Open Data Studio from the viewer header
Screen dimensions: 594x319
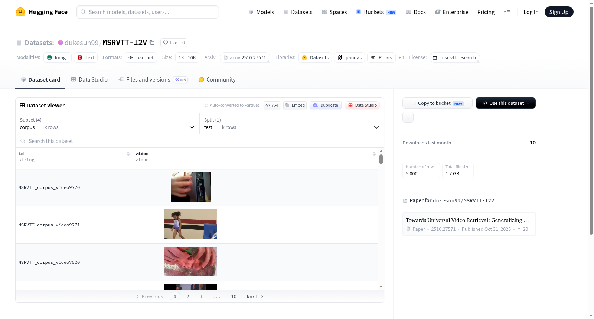click(x=362, y=105)
